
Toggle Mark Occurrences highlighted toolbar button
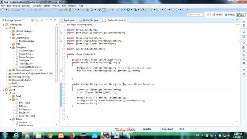pyautogui.click(x=104, y=10)
